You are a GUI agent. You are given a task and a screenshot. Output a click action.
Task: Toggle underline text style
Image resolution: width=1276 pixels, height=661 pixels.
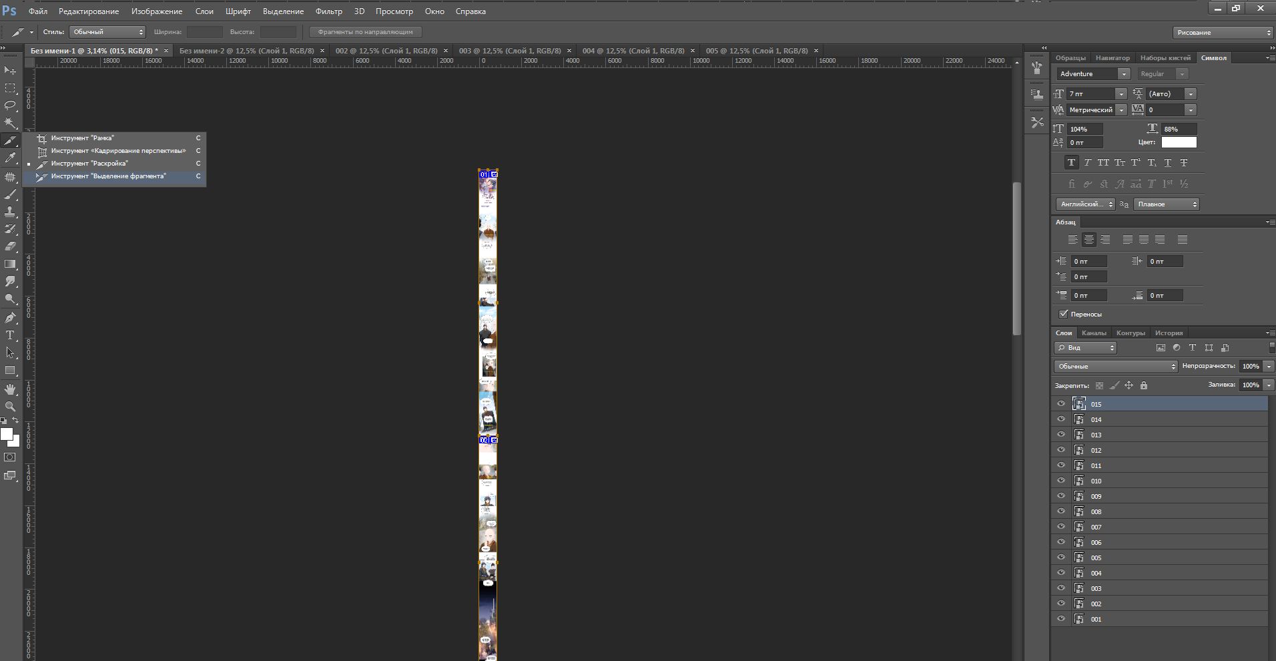pyautogui.click(x=1167, y=162)
